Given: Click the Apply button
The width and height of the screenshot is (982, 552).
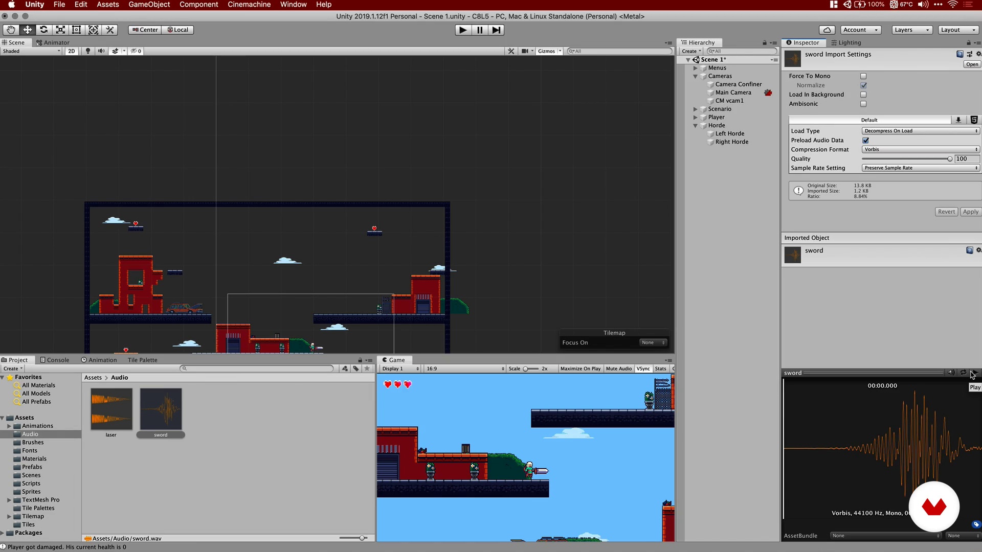Looking at the screenshot, I should point(970,212).
